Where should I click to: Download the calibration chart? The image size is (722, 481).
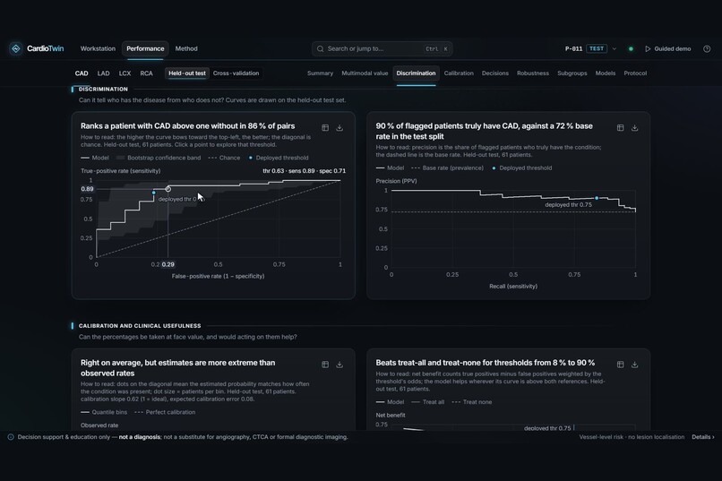tap(340, 365)
